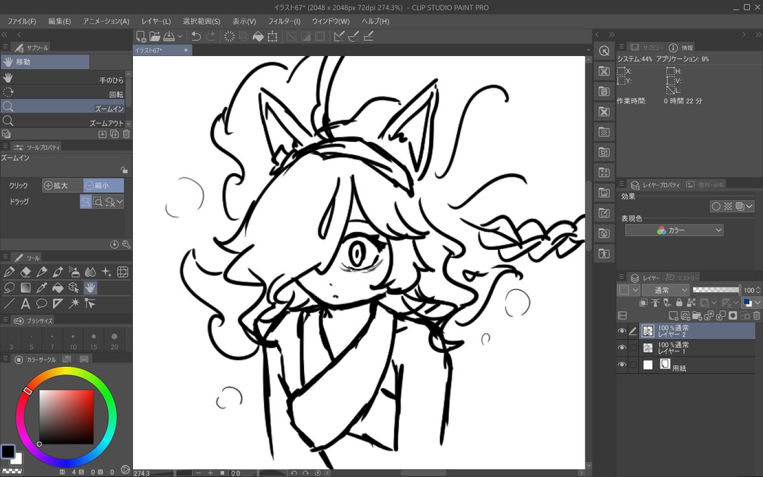
Task: Choose brush size 20 preset
Action: coord(114,340)
